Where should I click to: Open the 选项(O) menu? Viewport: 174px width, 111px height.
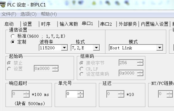(28, 14)
